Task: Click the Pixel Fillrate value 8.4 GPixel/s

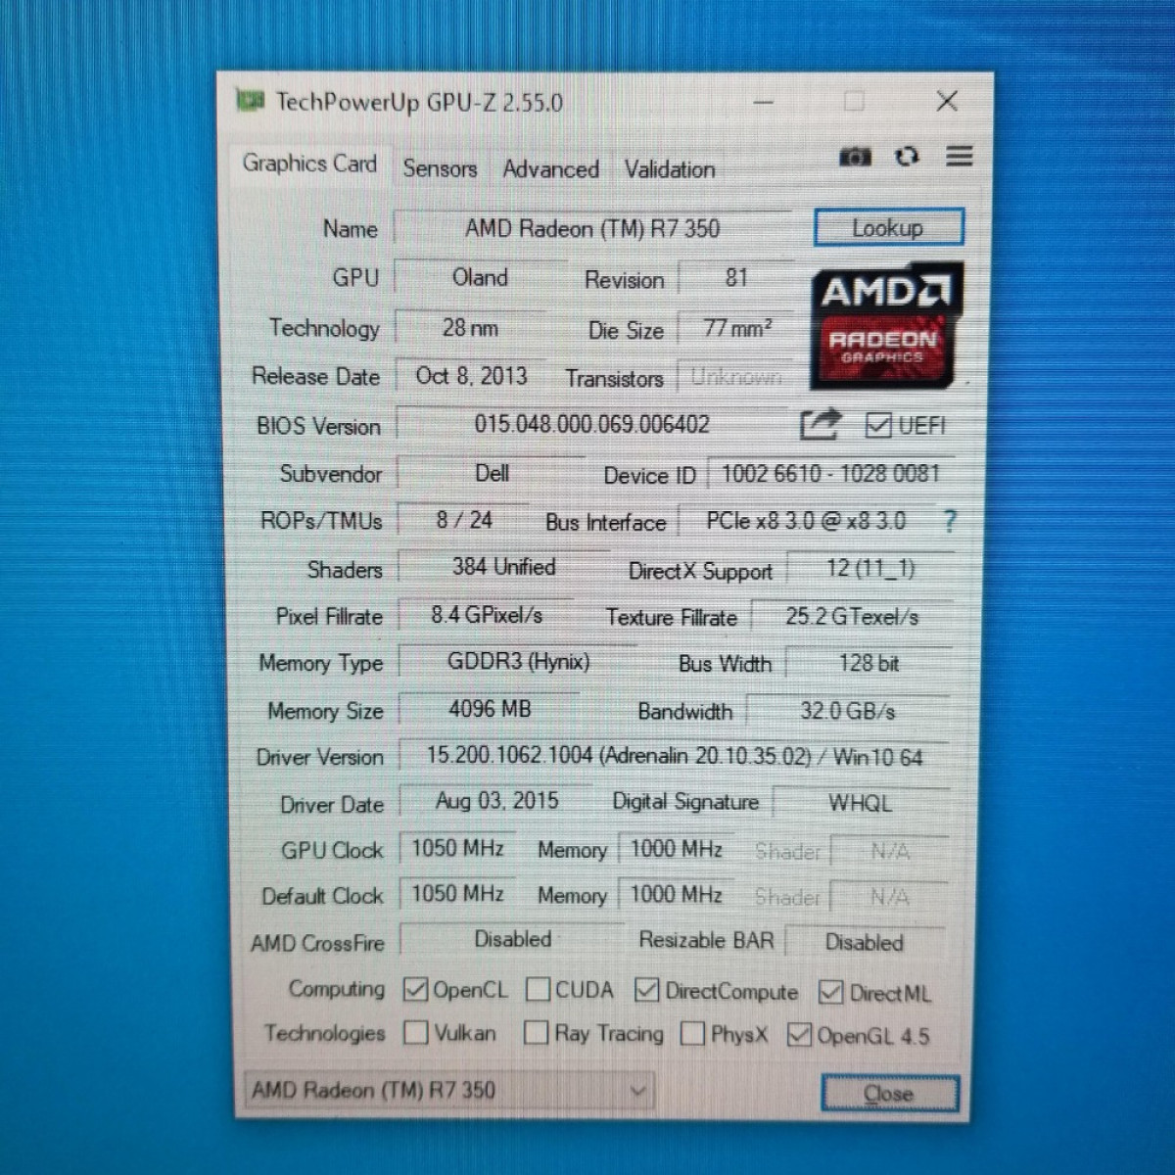Action: click(487, 615)
